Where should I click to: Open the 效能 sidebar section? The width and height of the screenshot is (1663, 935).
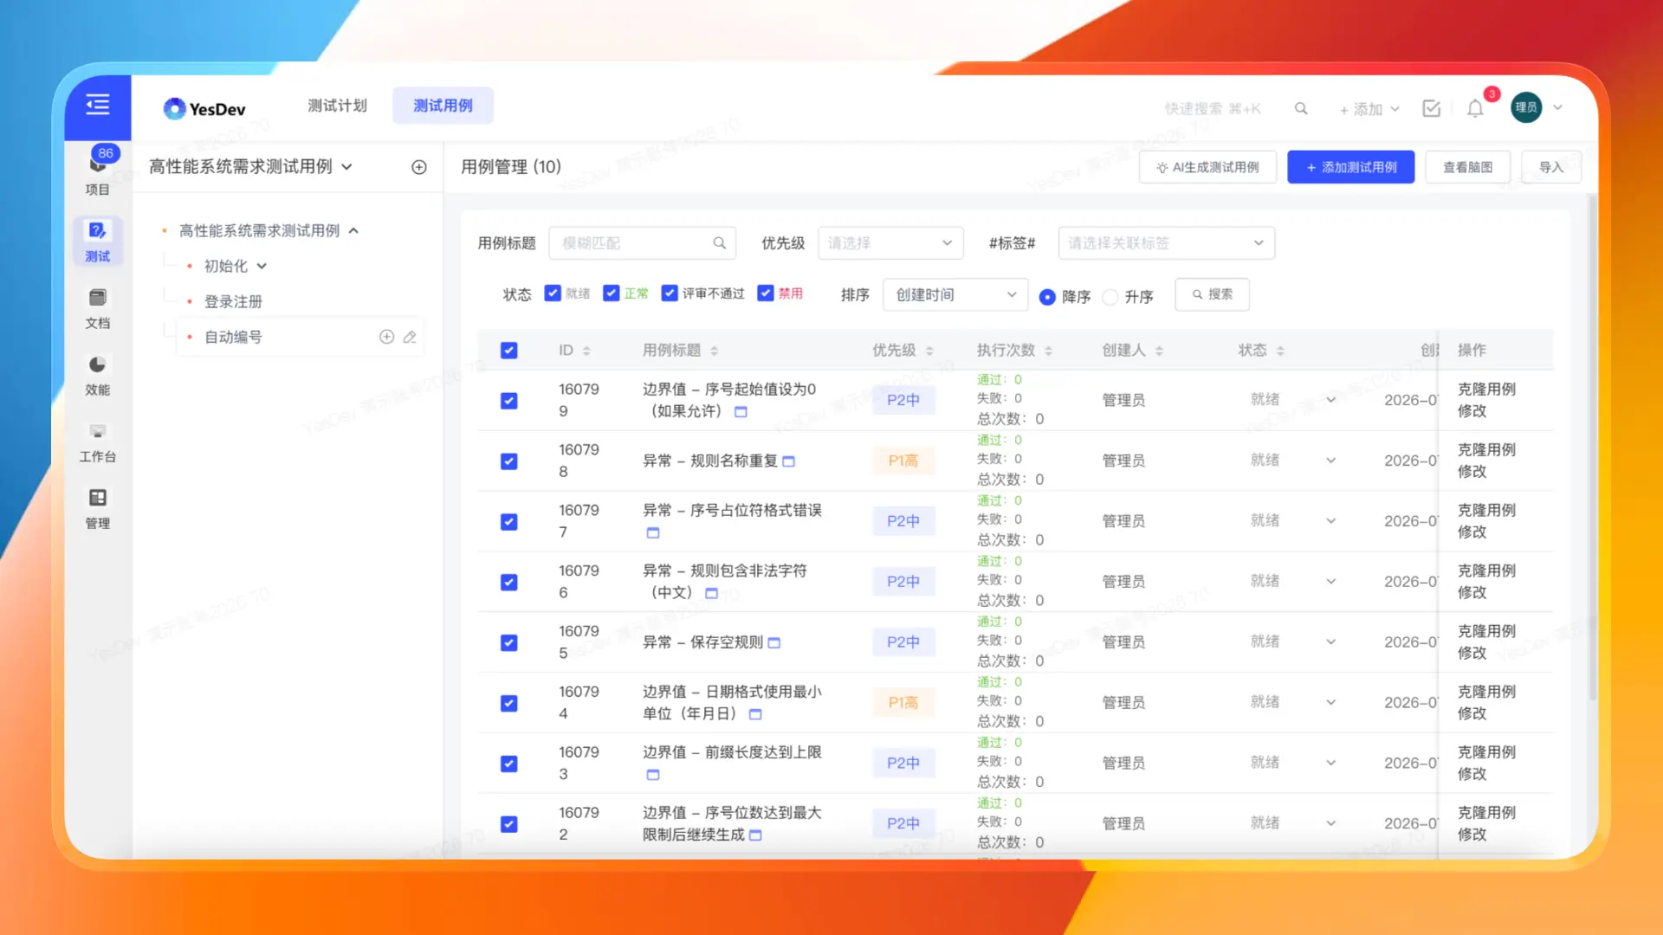(98, 375)
